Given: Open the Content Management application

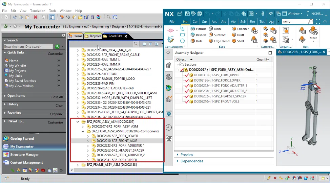Looking at the screenshot, I should pyautogui.click(x=26, y=163).
